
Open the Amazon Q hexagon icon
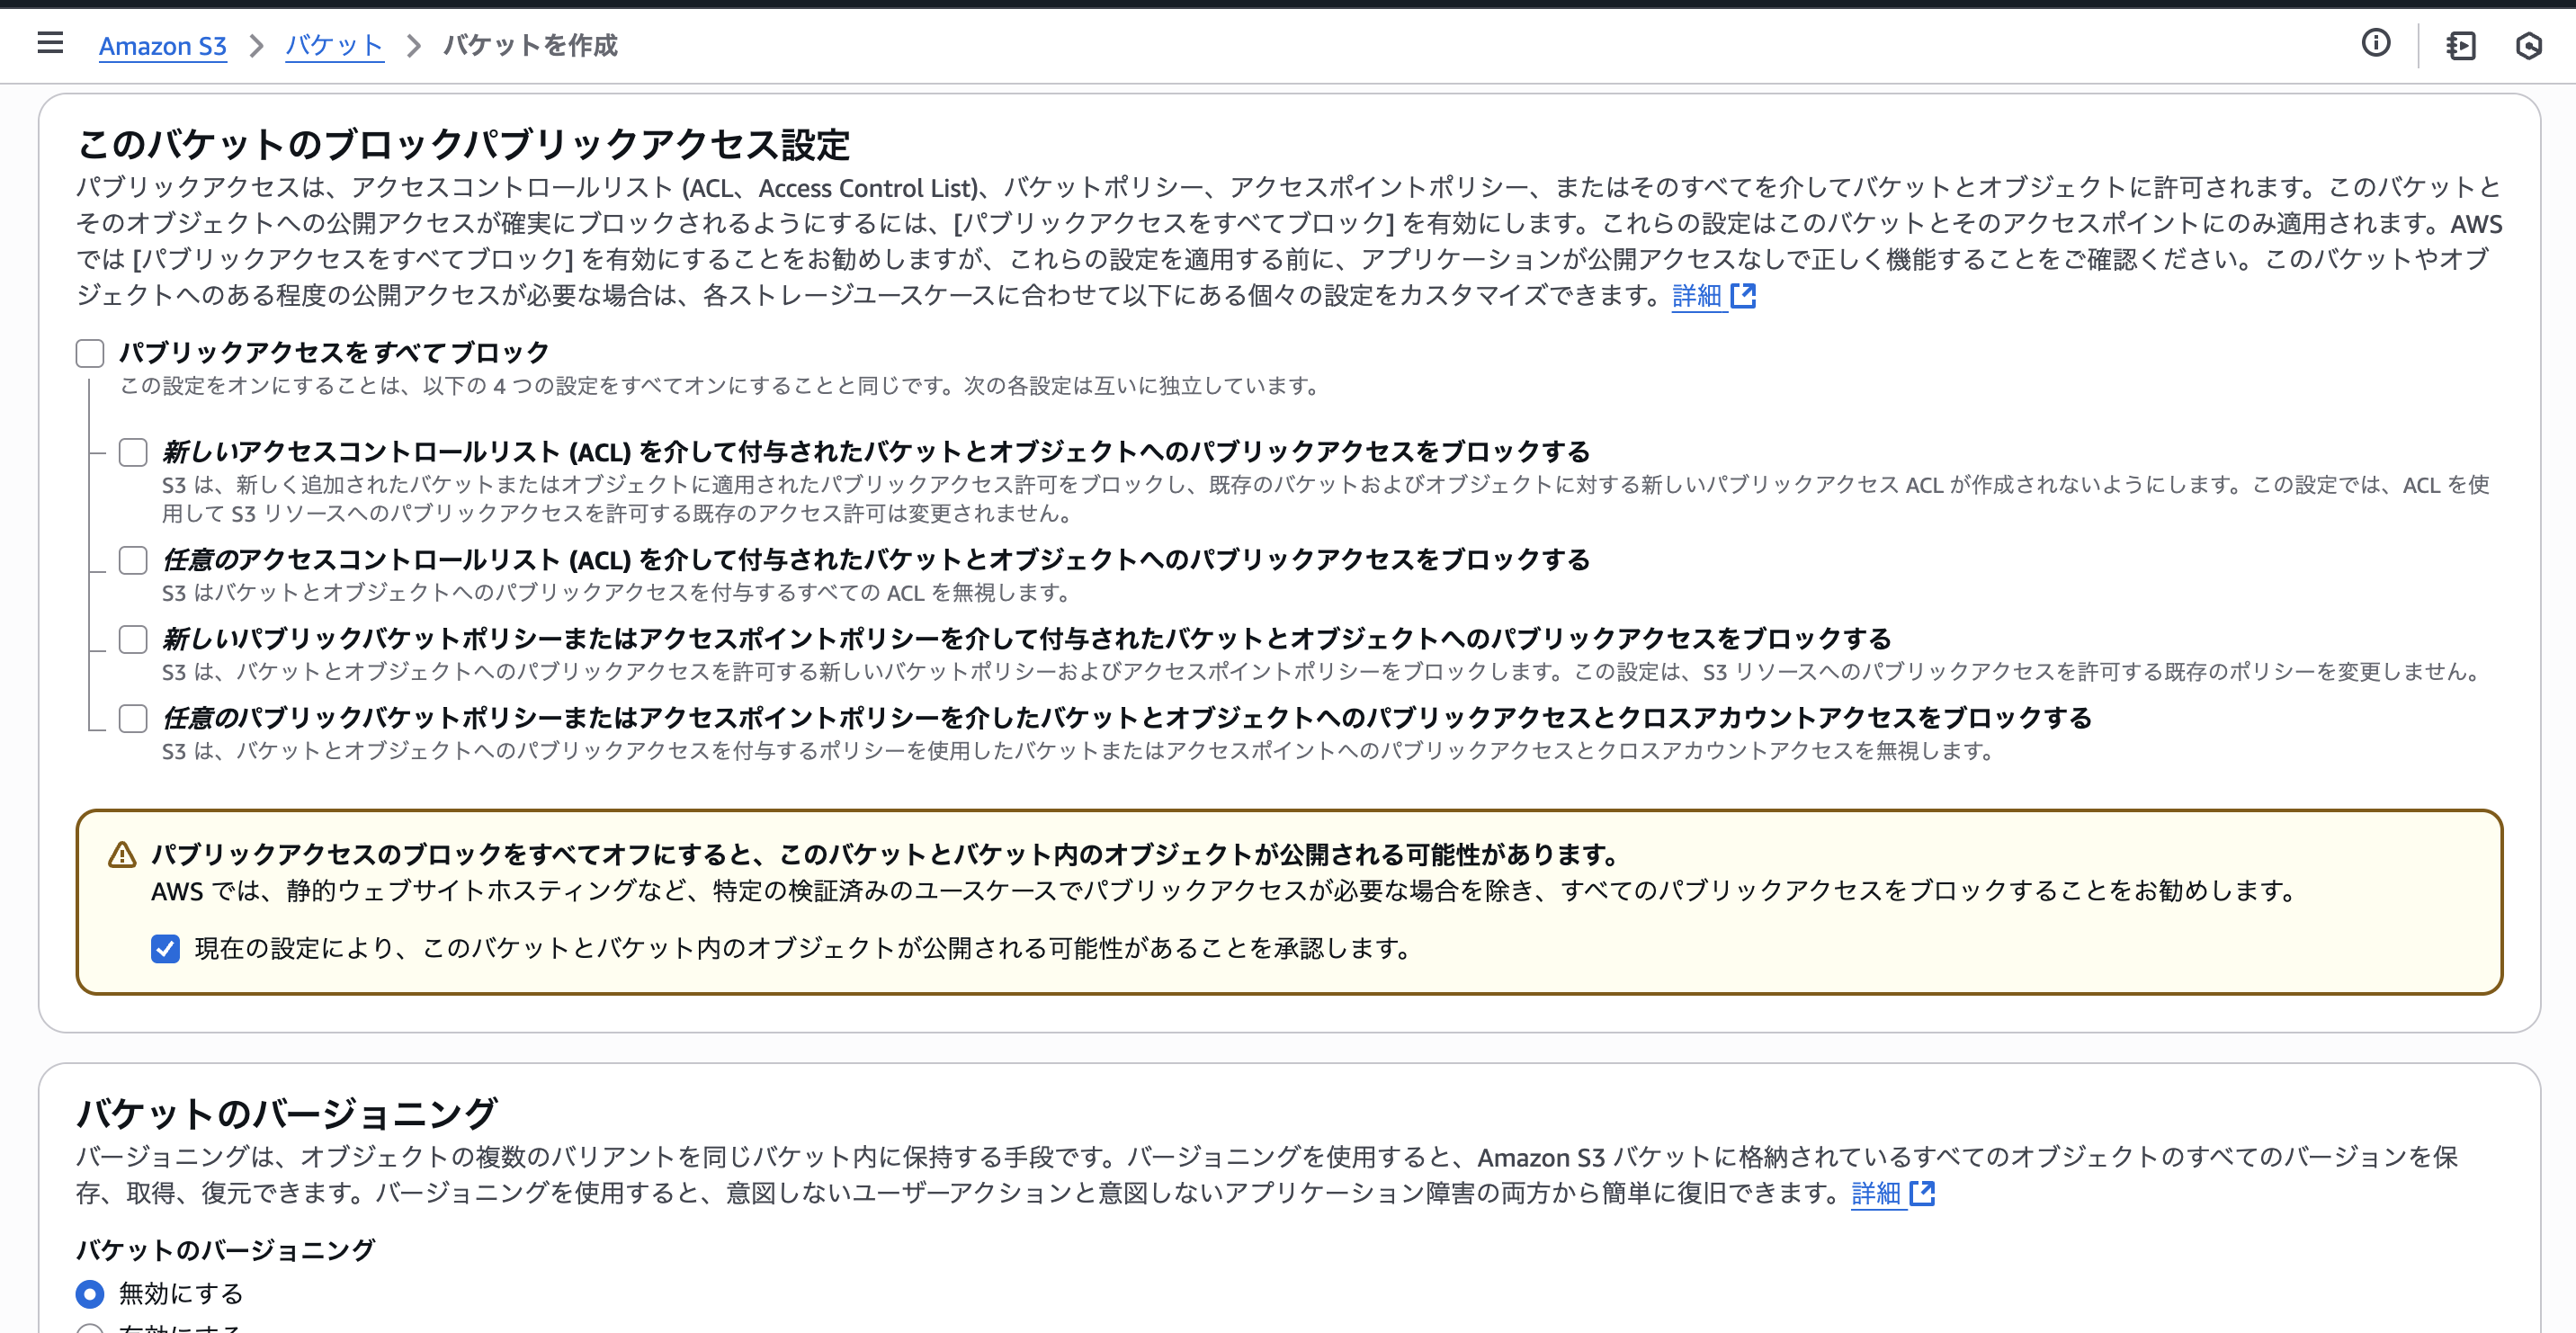coord(2529,46)
